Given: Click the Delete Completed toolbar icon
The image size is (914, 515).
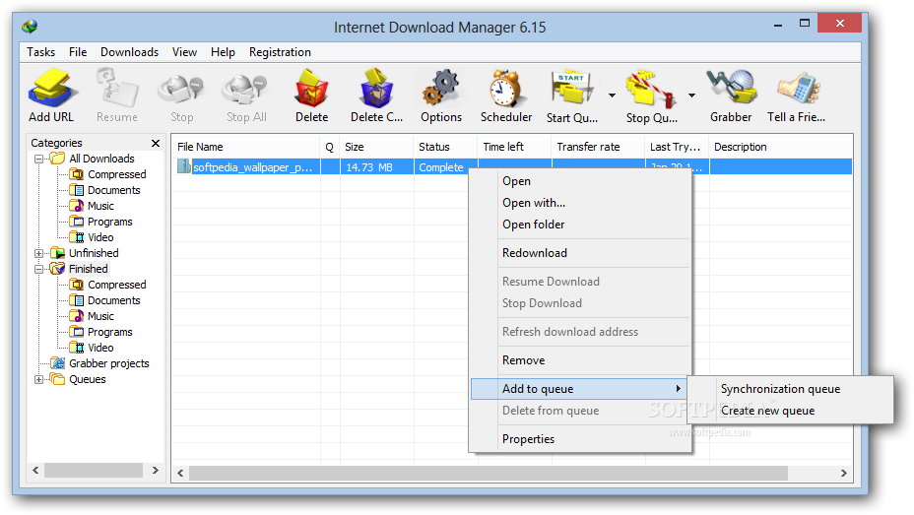Looking at the screenshot, I should (x=376, y=89).
